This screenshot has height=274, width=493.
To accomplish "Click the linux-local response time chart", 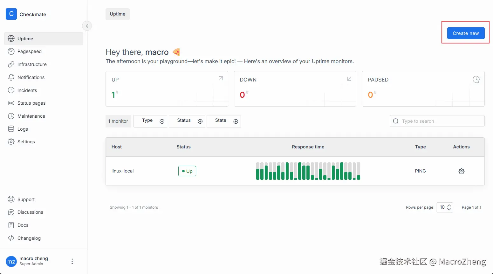I will [x=308, y=171].
